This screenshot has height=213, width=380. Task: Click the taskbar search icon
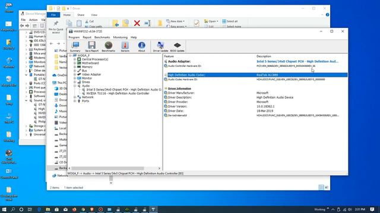(x=13, y=209)
